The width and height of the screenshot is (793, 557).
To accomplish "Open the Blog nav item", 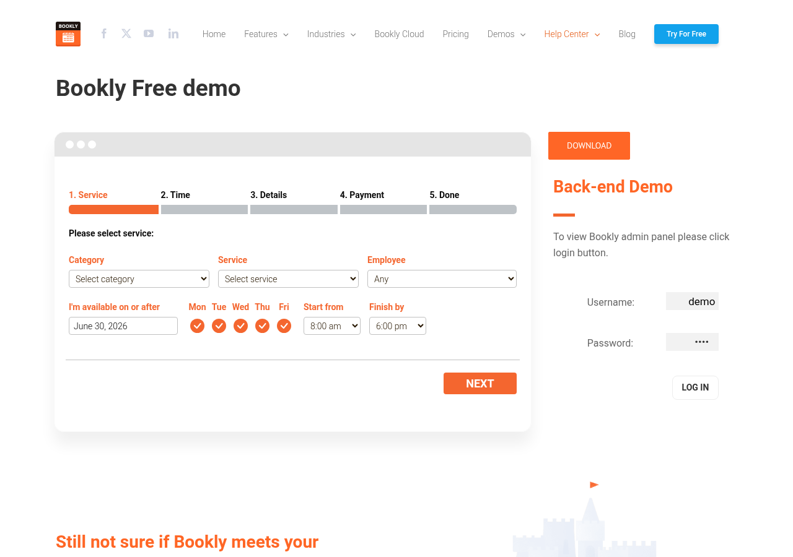I will pos(627,34).
